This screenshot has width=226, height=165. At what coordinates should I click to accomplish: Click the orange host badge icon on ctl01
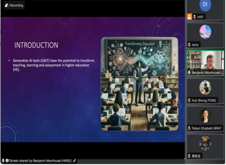[x=189, y=17]
